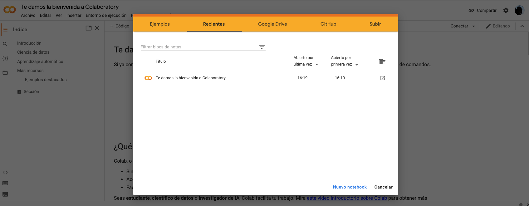This screenshot has width=529, height=206.
Task: Open the Ver menu
Action: [x=59, y=15]
